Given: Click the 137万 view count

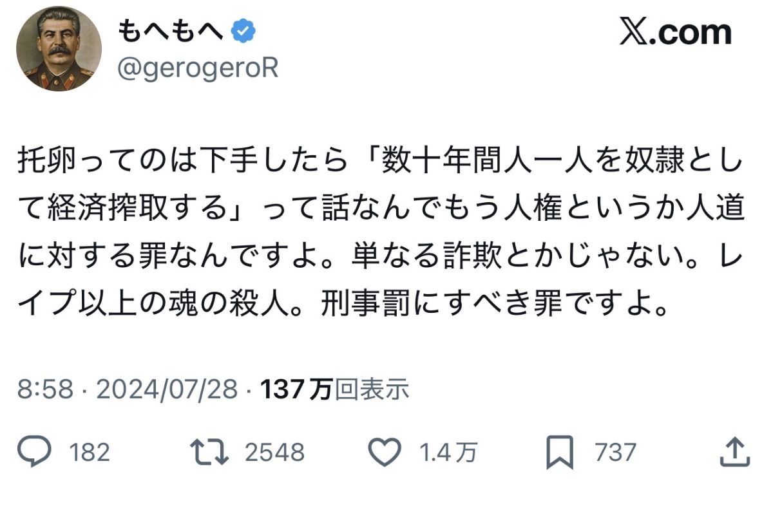Looking at the screenshot, I should pyautogui.click(x=296, y=389).
